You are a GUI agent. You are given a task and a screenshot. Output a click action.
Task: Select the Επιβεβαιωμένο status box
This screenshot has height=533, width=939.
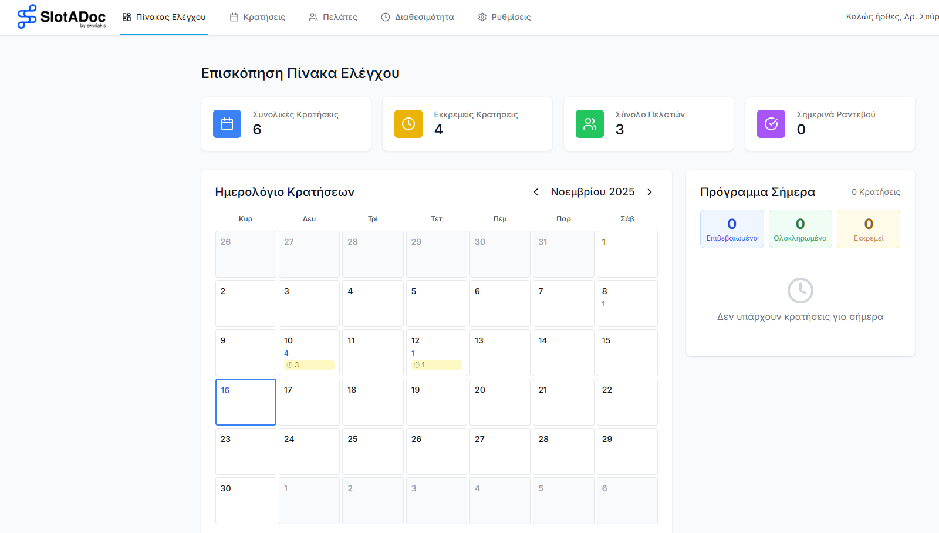[732, 229]
